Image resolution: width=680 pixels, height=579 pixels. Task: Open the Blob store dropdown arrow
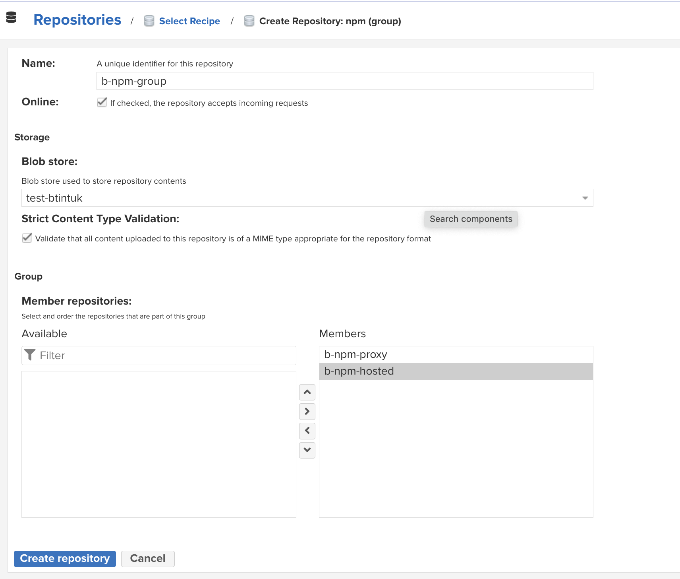point(585,198)
